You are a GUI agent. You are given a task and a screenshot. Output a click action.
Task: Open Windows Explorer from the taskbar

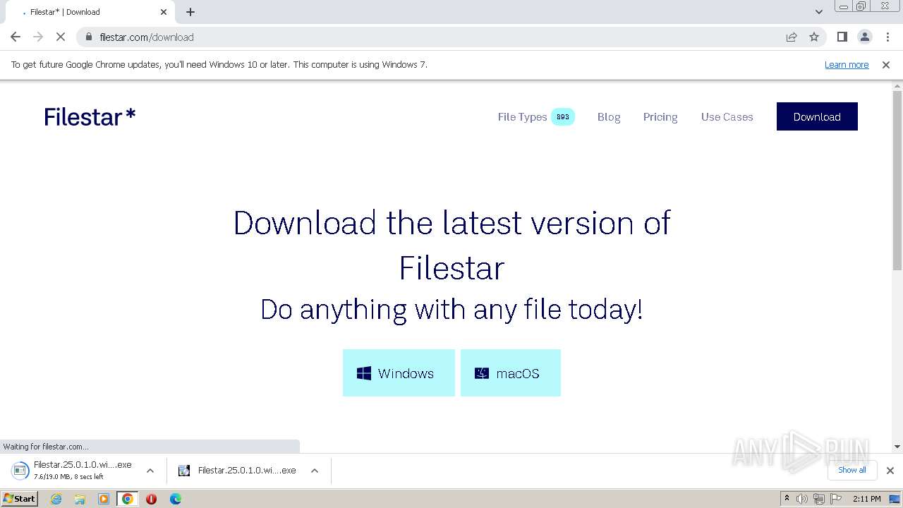[80, 499]
